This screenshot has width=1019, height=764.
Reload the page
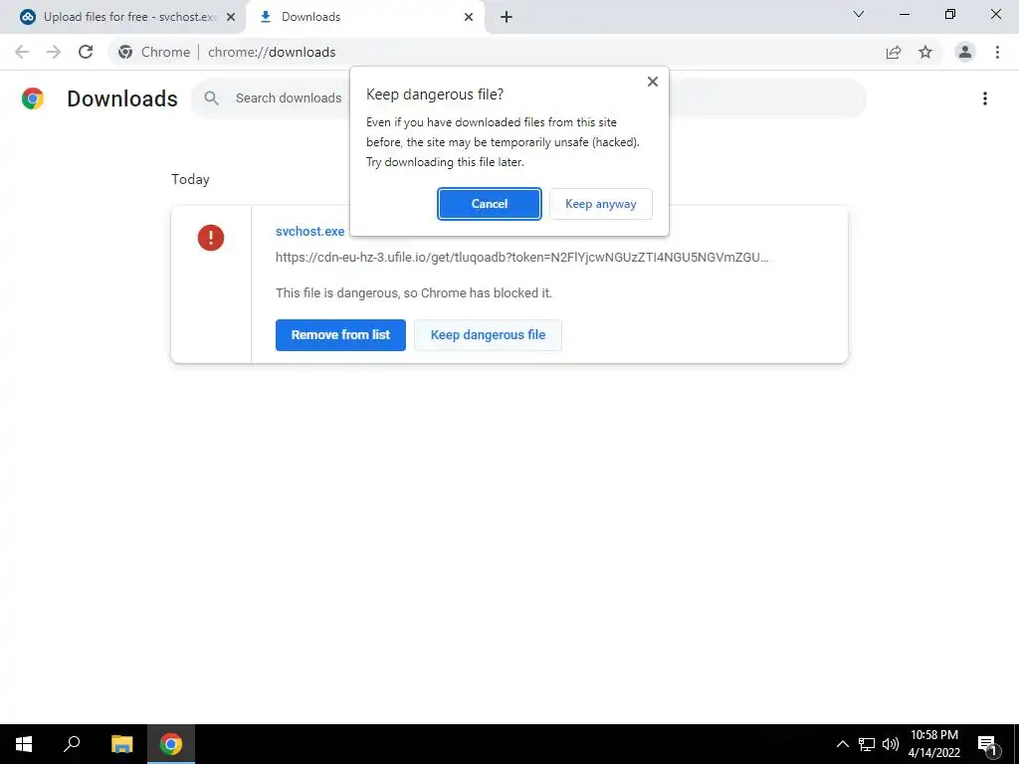pyautogui.click(x=86, y=52)
